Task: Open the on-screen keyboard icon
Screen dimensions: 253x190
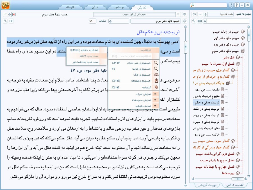Action: pos(200,21)
